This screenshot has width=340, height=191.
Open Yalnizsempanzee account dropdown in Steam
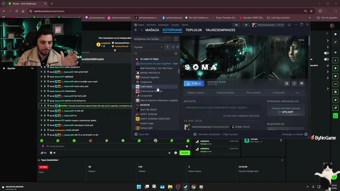(x=268, y=25)
